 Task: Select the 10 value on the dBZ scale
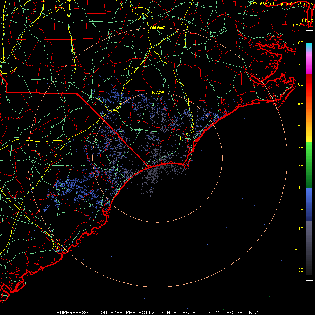(301, 188)
